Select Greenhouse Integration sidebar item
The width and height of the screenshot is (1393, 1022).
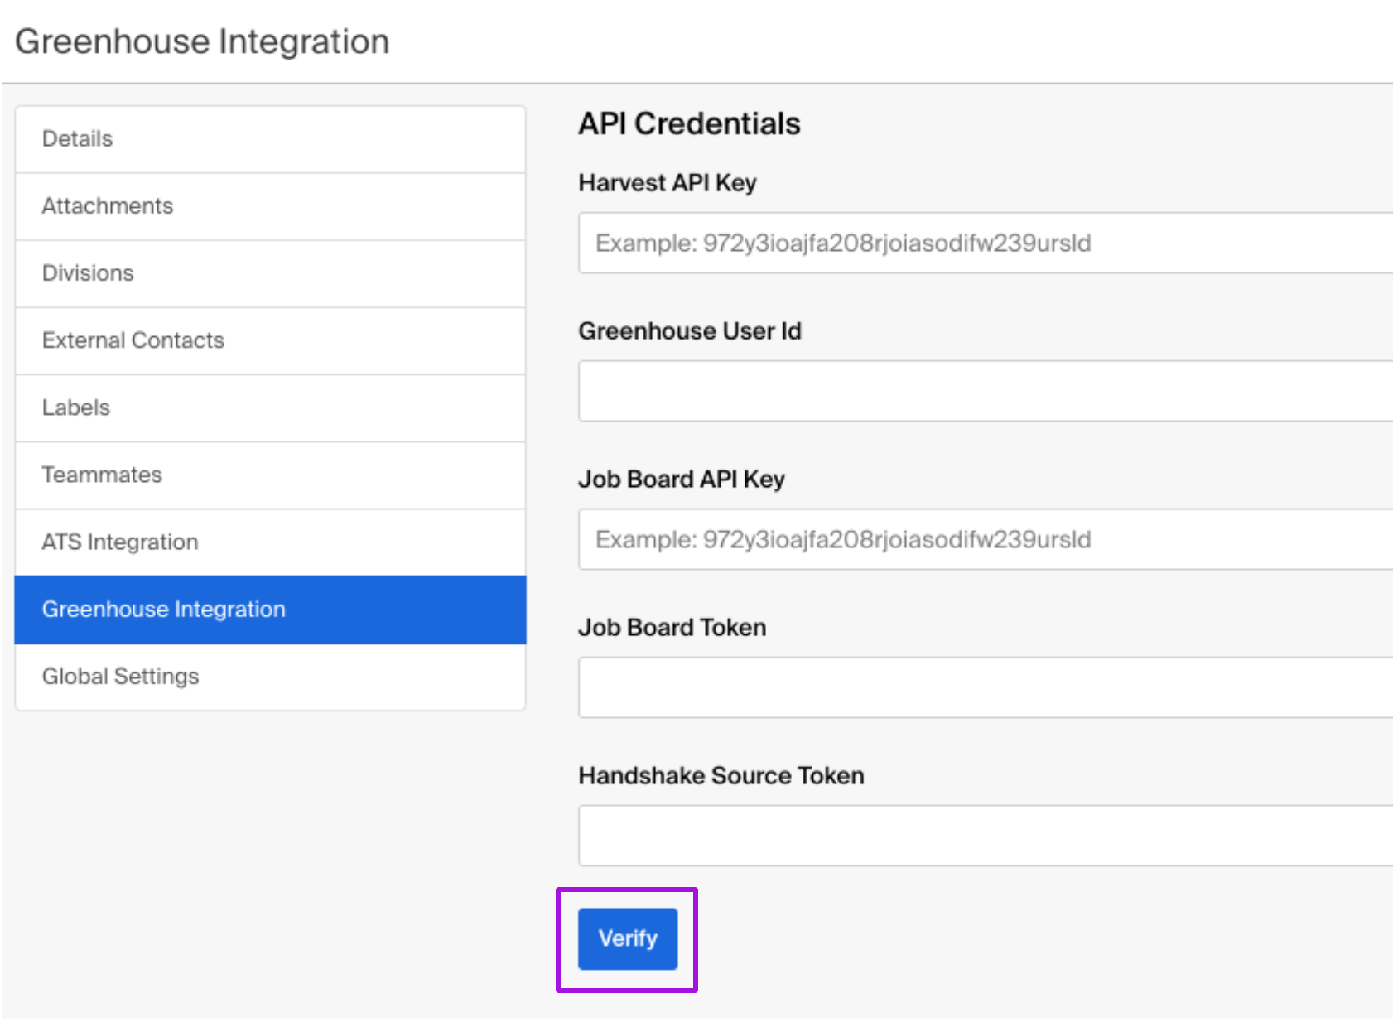270,610
